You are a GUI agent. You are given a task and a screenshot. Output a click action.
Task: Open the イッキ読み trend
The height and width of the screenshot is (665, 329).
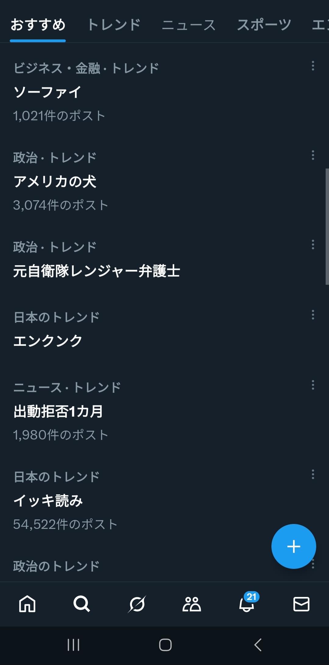click(x=48, y=501)
